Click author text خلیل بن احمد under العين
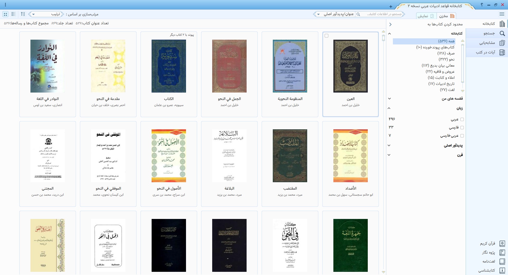 pos(351,105)
